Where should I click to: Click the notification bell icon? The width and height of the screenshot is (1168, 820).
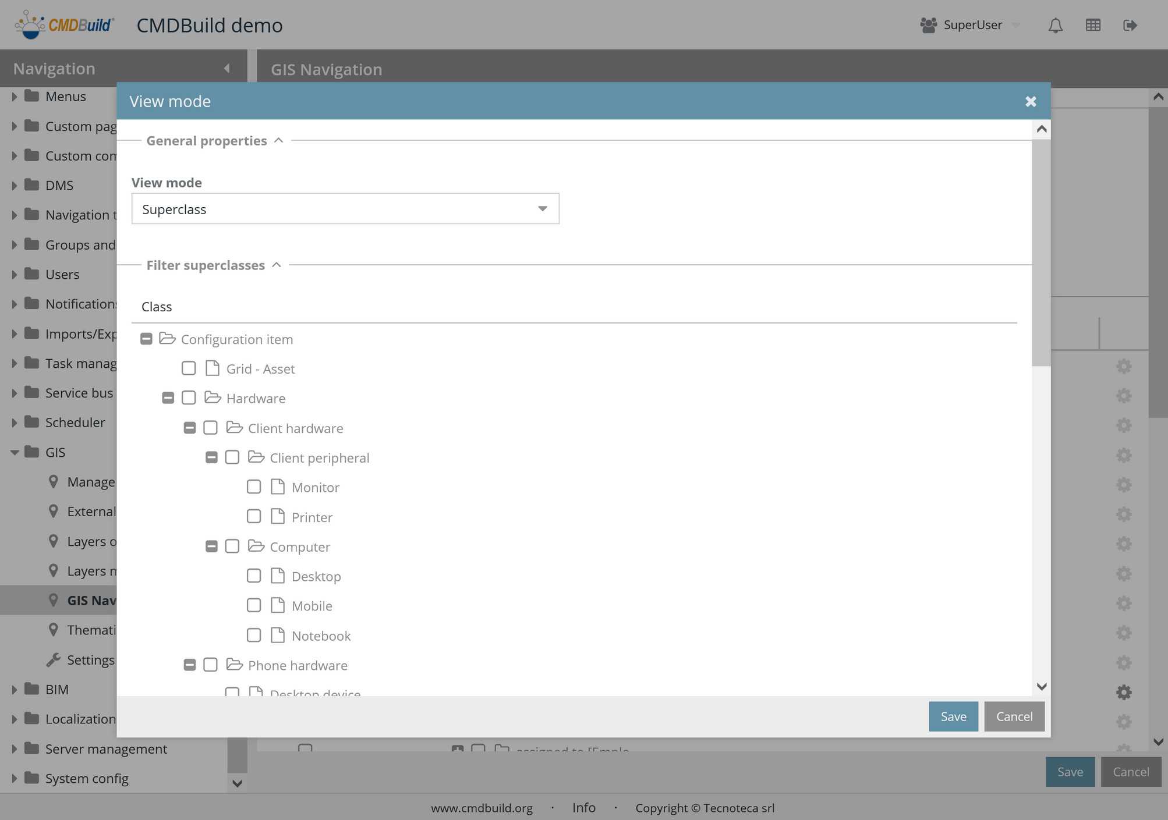[x=1055, y=25]
